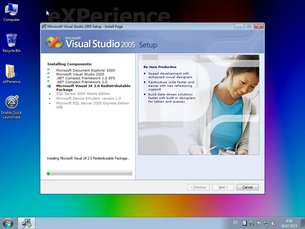305x229 pixels.
Task: Close the Visual Studio 2005 Setup window
Action: pos(259,27)
